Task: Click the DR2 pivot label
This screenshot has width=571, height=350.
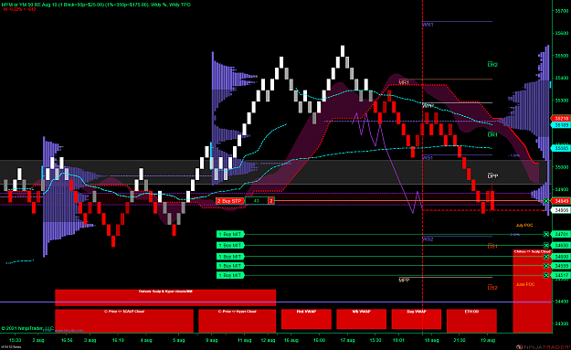Action: click(x=492, y=65)
